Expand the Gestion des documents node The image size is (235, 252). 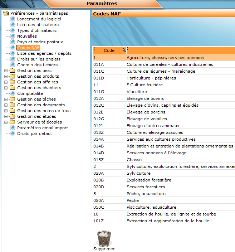6,105
